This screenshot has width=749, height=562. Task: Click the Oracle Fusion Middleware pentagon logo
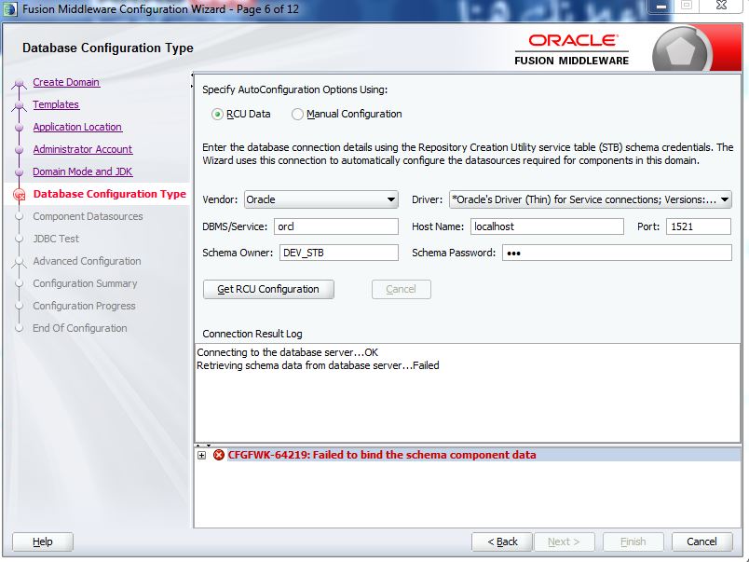point(681,52)
